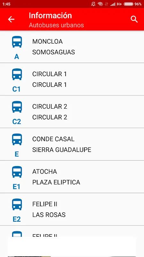Open ATOCHA - PLAZA ELIPTICA line

coord(72,177)
